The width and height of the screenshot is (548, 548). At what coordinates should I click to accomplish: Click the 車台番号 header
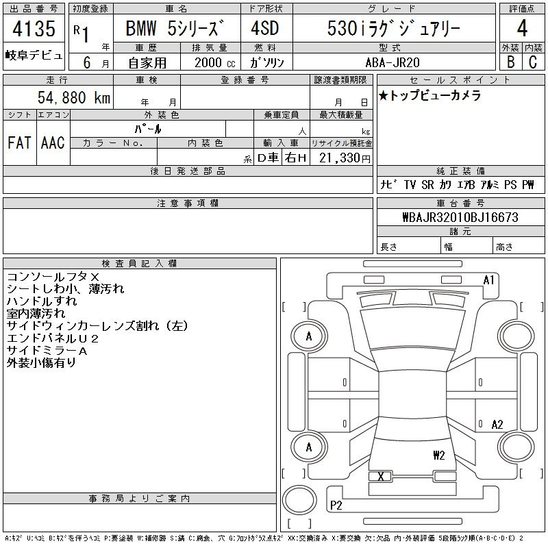(460, 203)
